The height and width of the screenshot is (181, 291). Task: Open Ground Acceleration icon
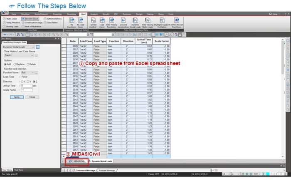(123, 22)
